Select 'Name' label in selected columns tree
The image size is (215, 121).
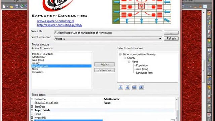(x=135, y=62)
